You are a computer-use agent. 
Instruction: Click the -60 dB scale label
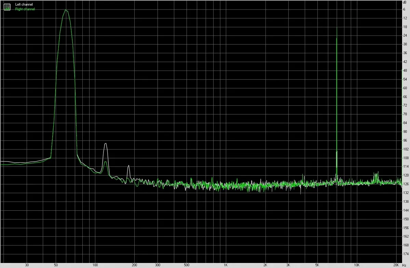[405, 88]
